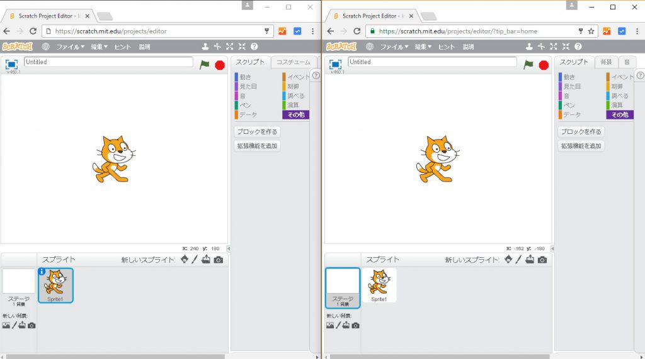Toggle fullscreen stage icon in right window
645x359 pixels.
[x=335, y=65]
